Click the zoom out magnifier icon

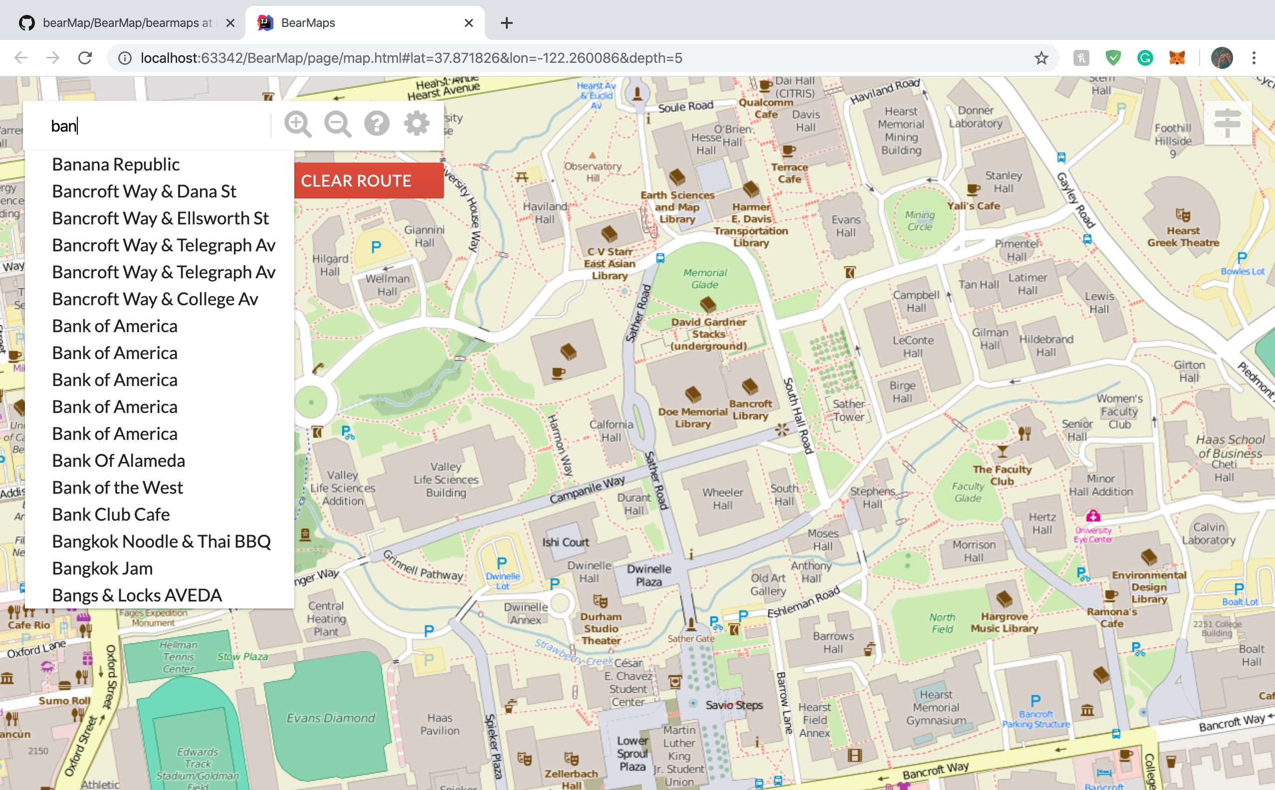click(x=338, y=124)
